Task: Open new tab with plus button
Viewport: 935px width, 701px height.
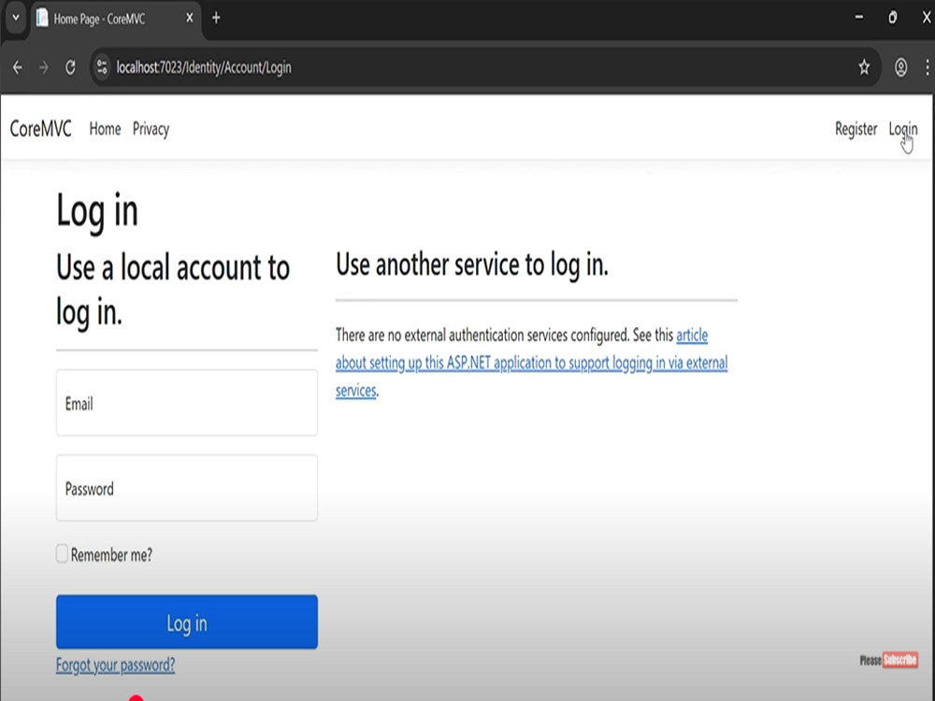Action: 217,19
